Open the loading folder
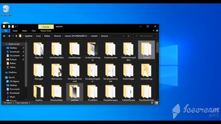Image resolution: width=221 pixels, height=124 pixels. point(39,93)
